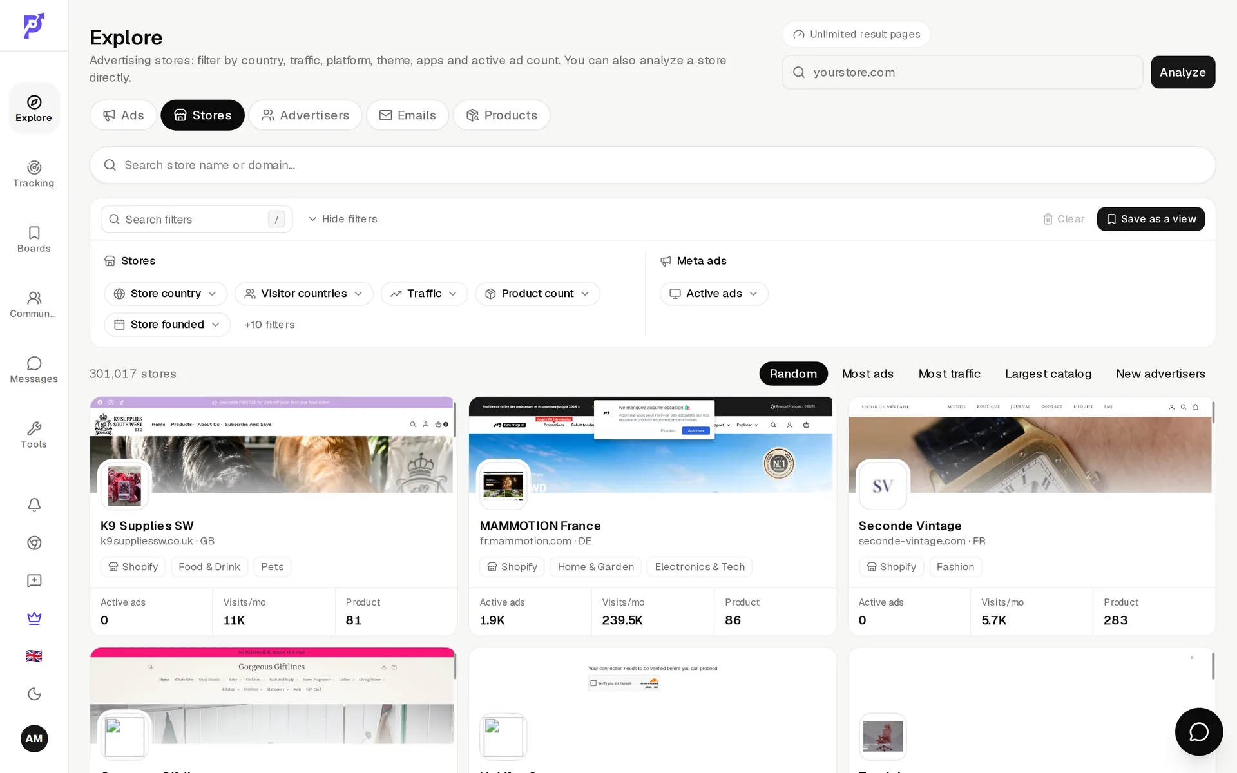This screenshot has height=773, width=1237.
Task: Click the Search store name or domain field
Action: pyautogui.click(x=652, y=165)
